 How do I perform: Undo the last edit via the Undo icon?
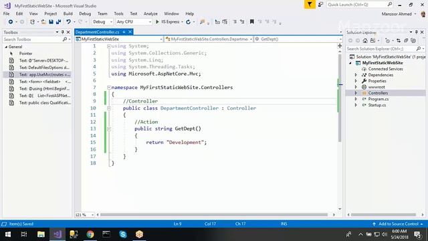(x=68, y=22)
